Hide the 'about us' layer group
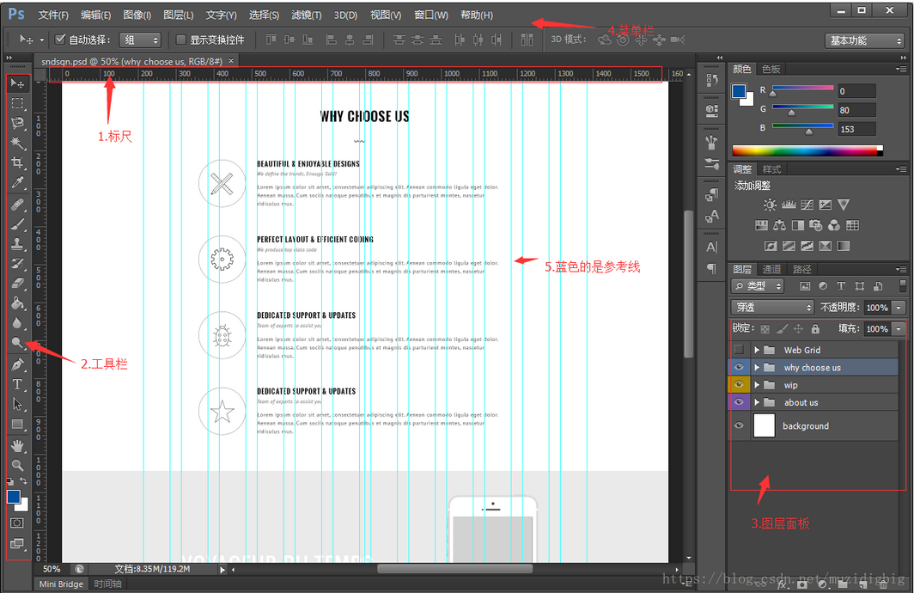Screen dimensions: 914x593 pyautogui.click(x=739, y=402)
